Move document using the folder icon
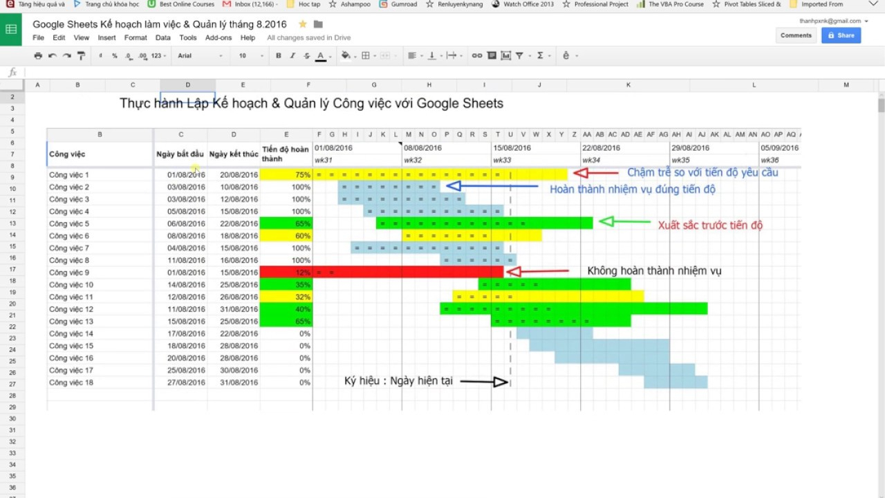885x498 pixels. pos(318,24)
